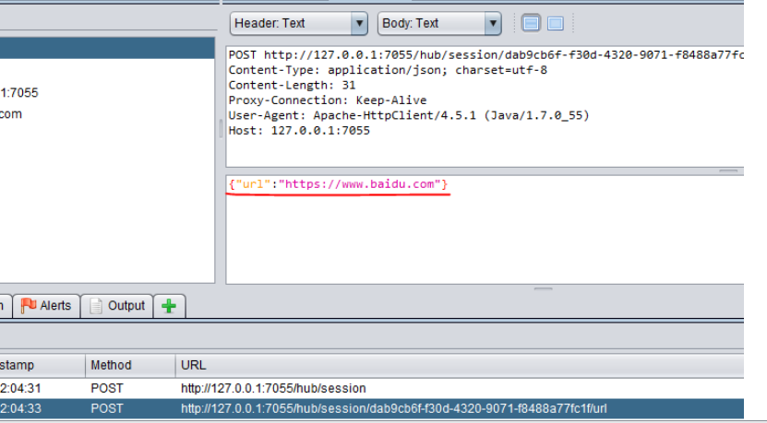Viewport: 767px width, 423px height.
Task: Click the green plus add-tab icon
Action: 168,306
